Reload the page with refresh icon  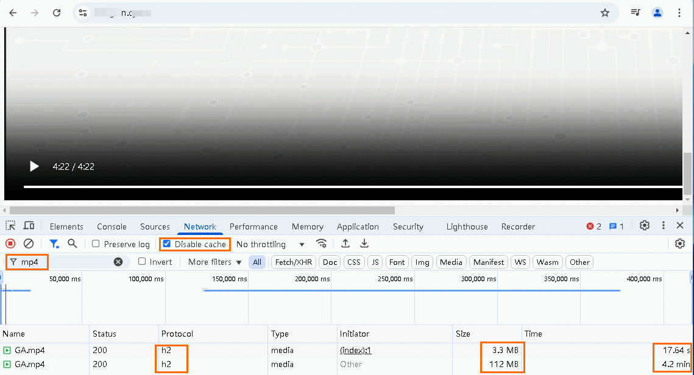click(x=57, y=13)
